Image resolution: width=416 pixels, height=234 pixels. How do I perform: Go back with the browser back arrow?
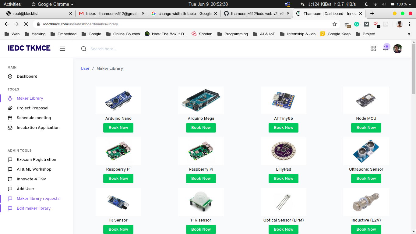(7, 24)
